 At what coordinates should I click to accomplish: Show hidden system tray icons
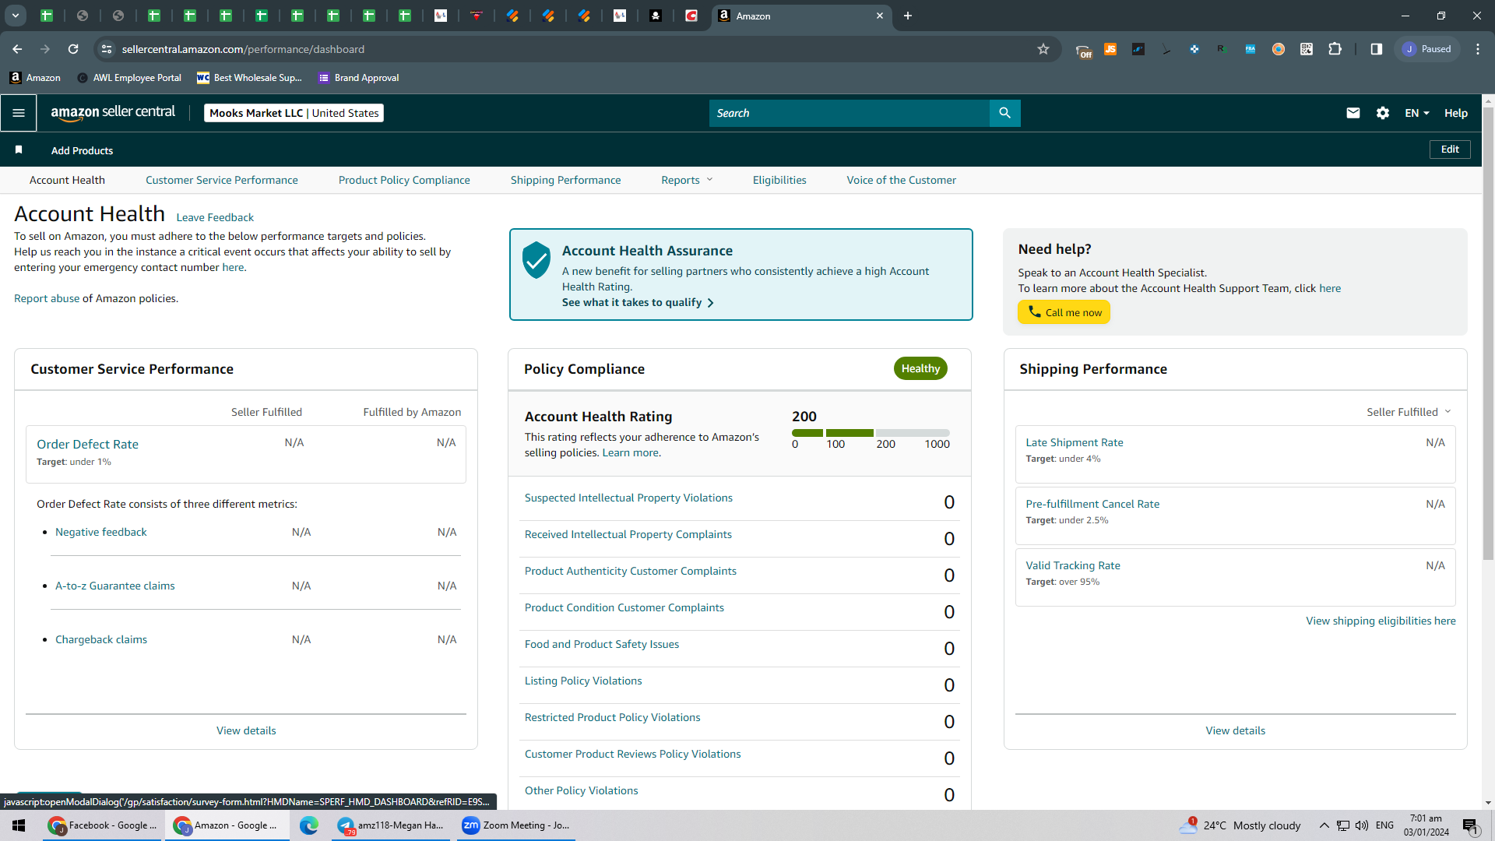pos(1324,825)
